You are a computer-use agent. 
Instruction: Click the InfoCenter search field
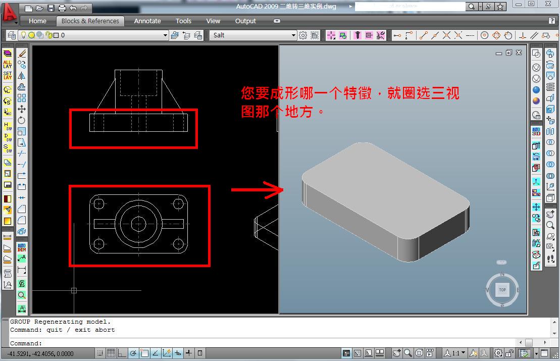[410, 7]
